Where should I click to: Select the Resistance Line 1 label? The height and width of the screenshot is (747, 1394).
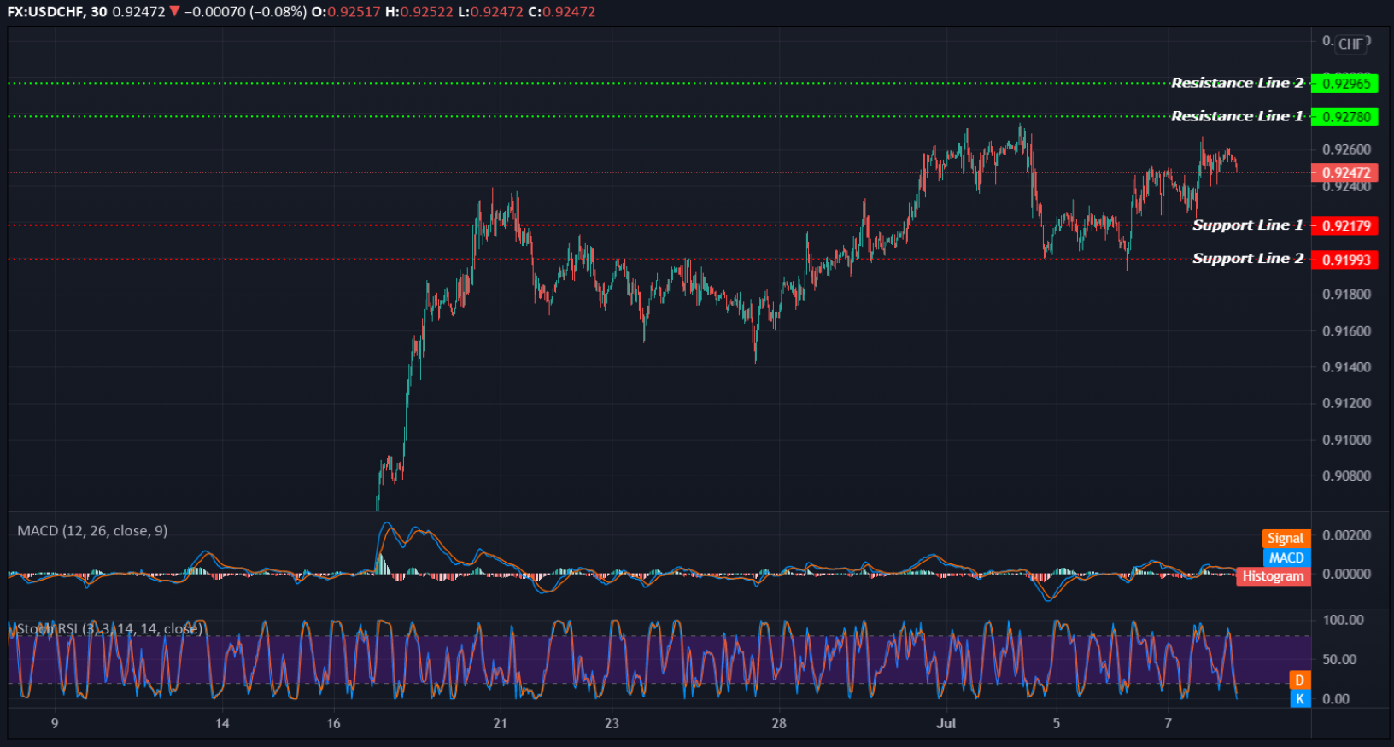[x=1238, y=116]
